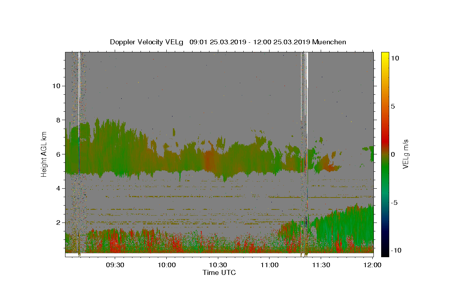Click the 10:00 time axis label

[166, 265]
